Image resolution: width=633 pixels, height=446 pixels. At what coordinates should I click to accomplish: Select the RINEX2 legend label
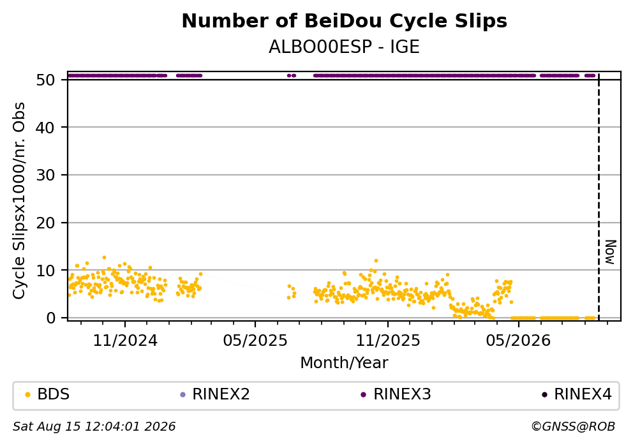point(221,394)
